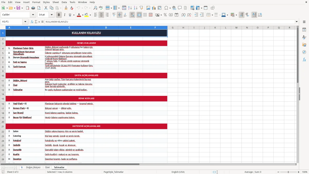Format cell as Percent
The image size is (309, 174).
pyautogui.click(x=165, y=15)
